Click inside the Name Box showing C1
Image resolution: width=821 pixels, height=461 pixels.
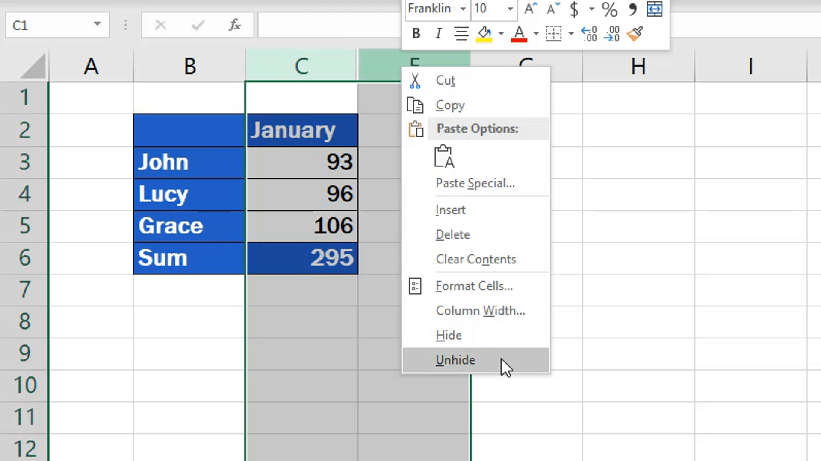pyautogui.click(x=47, y=25)
